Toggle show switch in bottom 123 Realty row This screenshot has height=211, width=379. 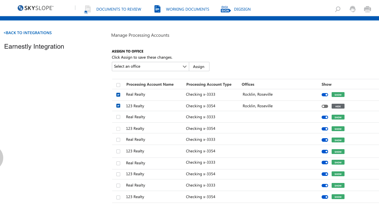pyautogui.click(x=325, y=197)
